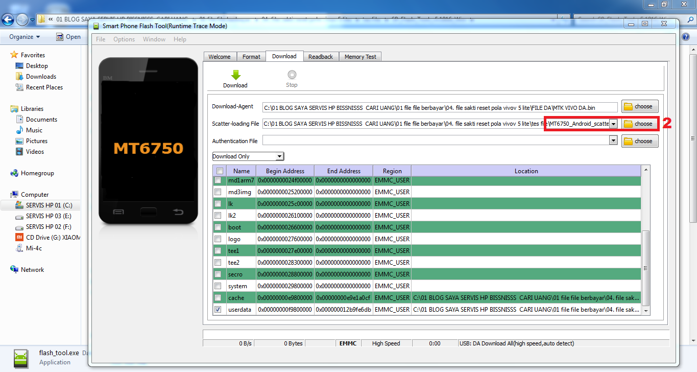Check the lk partition checkbox

click(218, 204)
